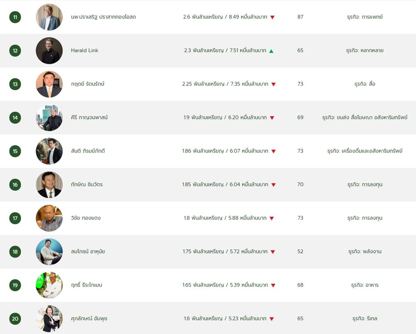The image size is (416, 334).
Task: Click the name Harald Link
Action: 84,50
